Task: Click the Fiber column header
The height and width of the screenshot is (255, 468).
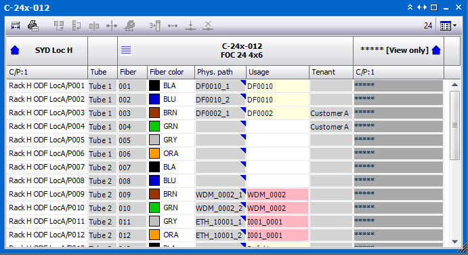Action: pos(132,72)
